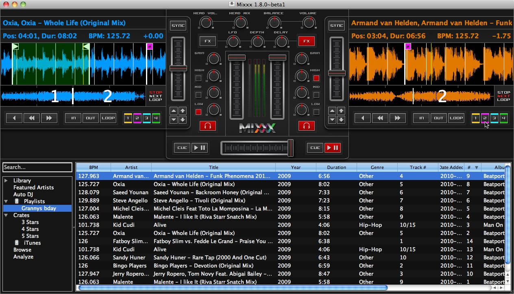The height and width of the screenshot is (294, 514).
Task: Click left deck hotcue 4 green button
Action: [156, 118]
